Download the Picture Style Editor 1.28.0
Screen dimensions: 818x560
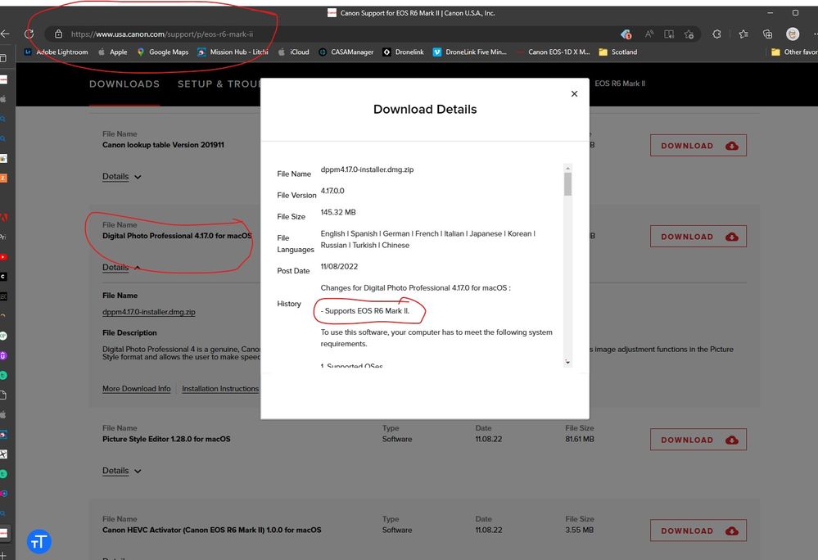click(x=698, y=440)
